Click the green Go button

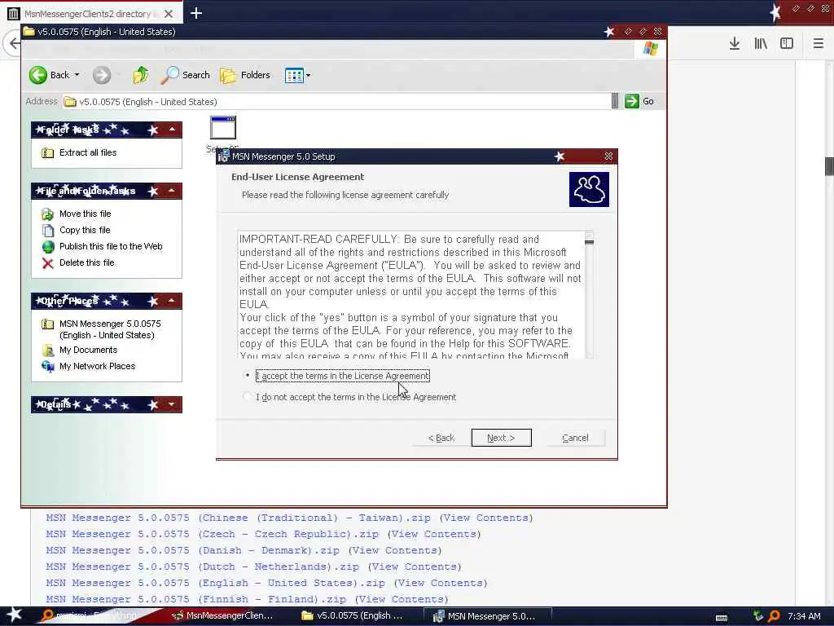click(639, 101)
